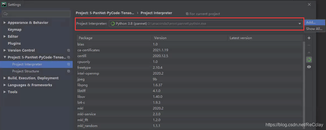Select Add... from interpreter popup

pos(315,22)
